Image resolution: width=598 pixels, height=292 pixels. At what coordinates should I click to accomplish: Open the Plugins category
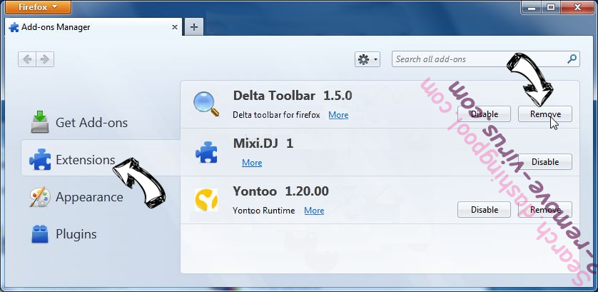pyautogui.click(x=63, y=234)
